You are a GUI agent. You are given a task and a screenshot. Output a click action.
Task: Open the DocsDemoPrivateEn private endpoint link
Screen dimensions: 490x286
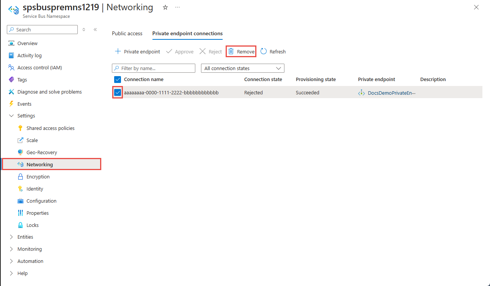[392, 92]
